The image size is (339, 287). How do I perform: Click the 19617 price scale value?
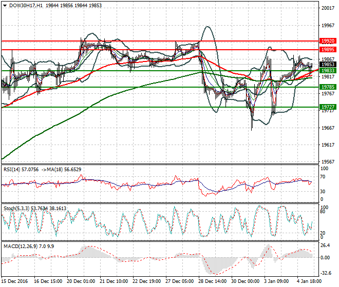[328, 145]
